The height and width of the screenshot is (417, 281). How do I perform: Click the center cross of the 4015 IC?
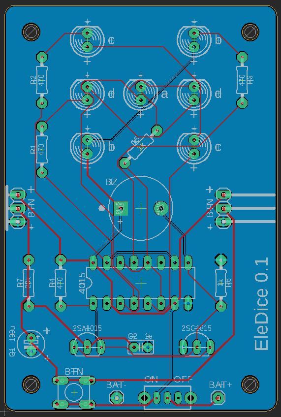point(141,284)
